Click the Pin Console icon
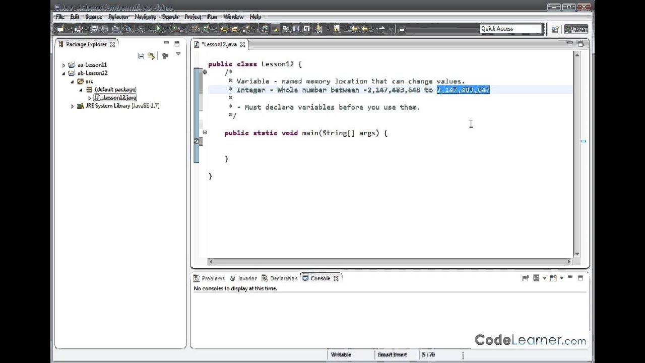The height and width of the screenshot is (363, 645). tap(526, 278)
